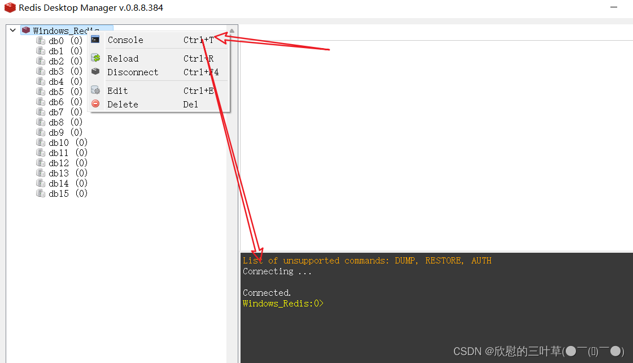This screenshot has width=633, height=363.
Task: Select db2 (0) in the tree
Action: tap(66, 61)
